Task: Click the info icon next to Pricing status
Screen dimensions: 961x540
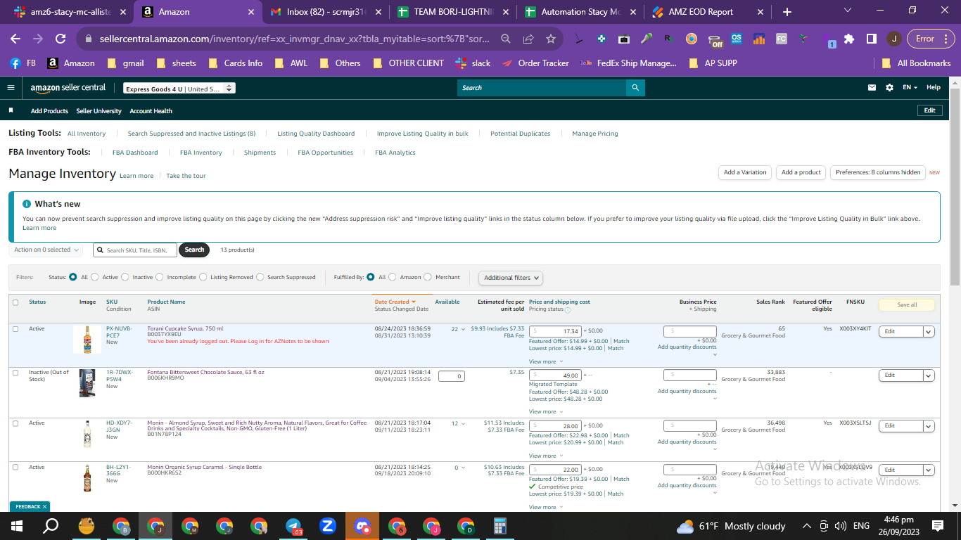Action: click(568, 309)
